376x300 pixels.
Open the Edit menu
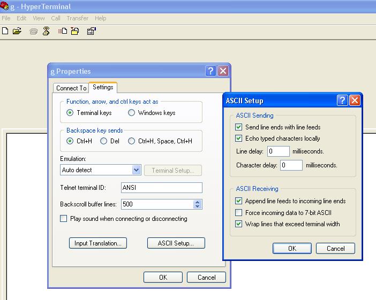21,18
